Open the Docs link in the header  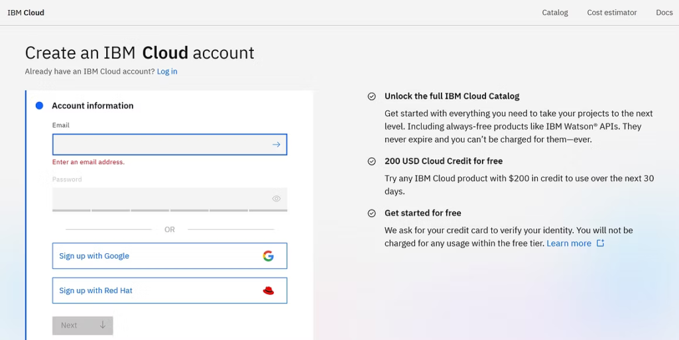[x=664, y=13]
